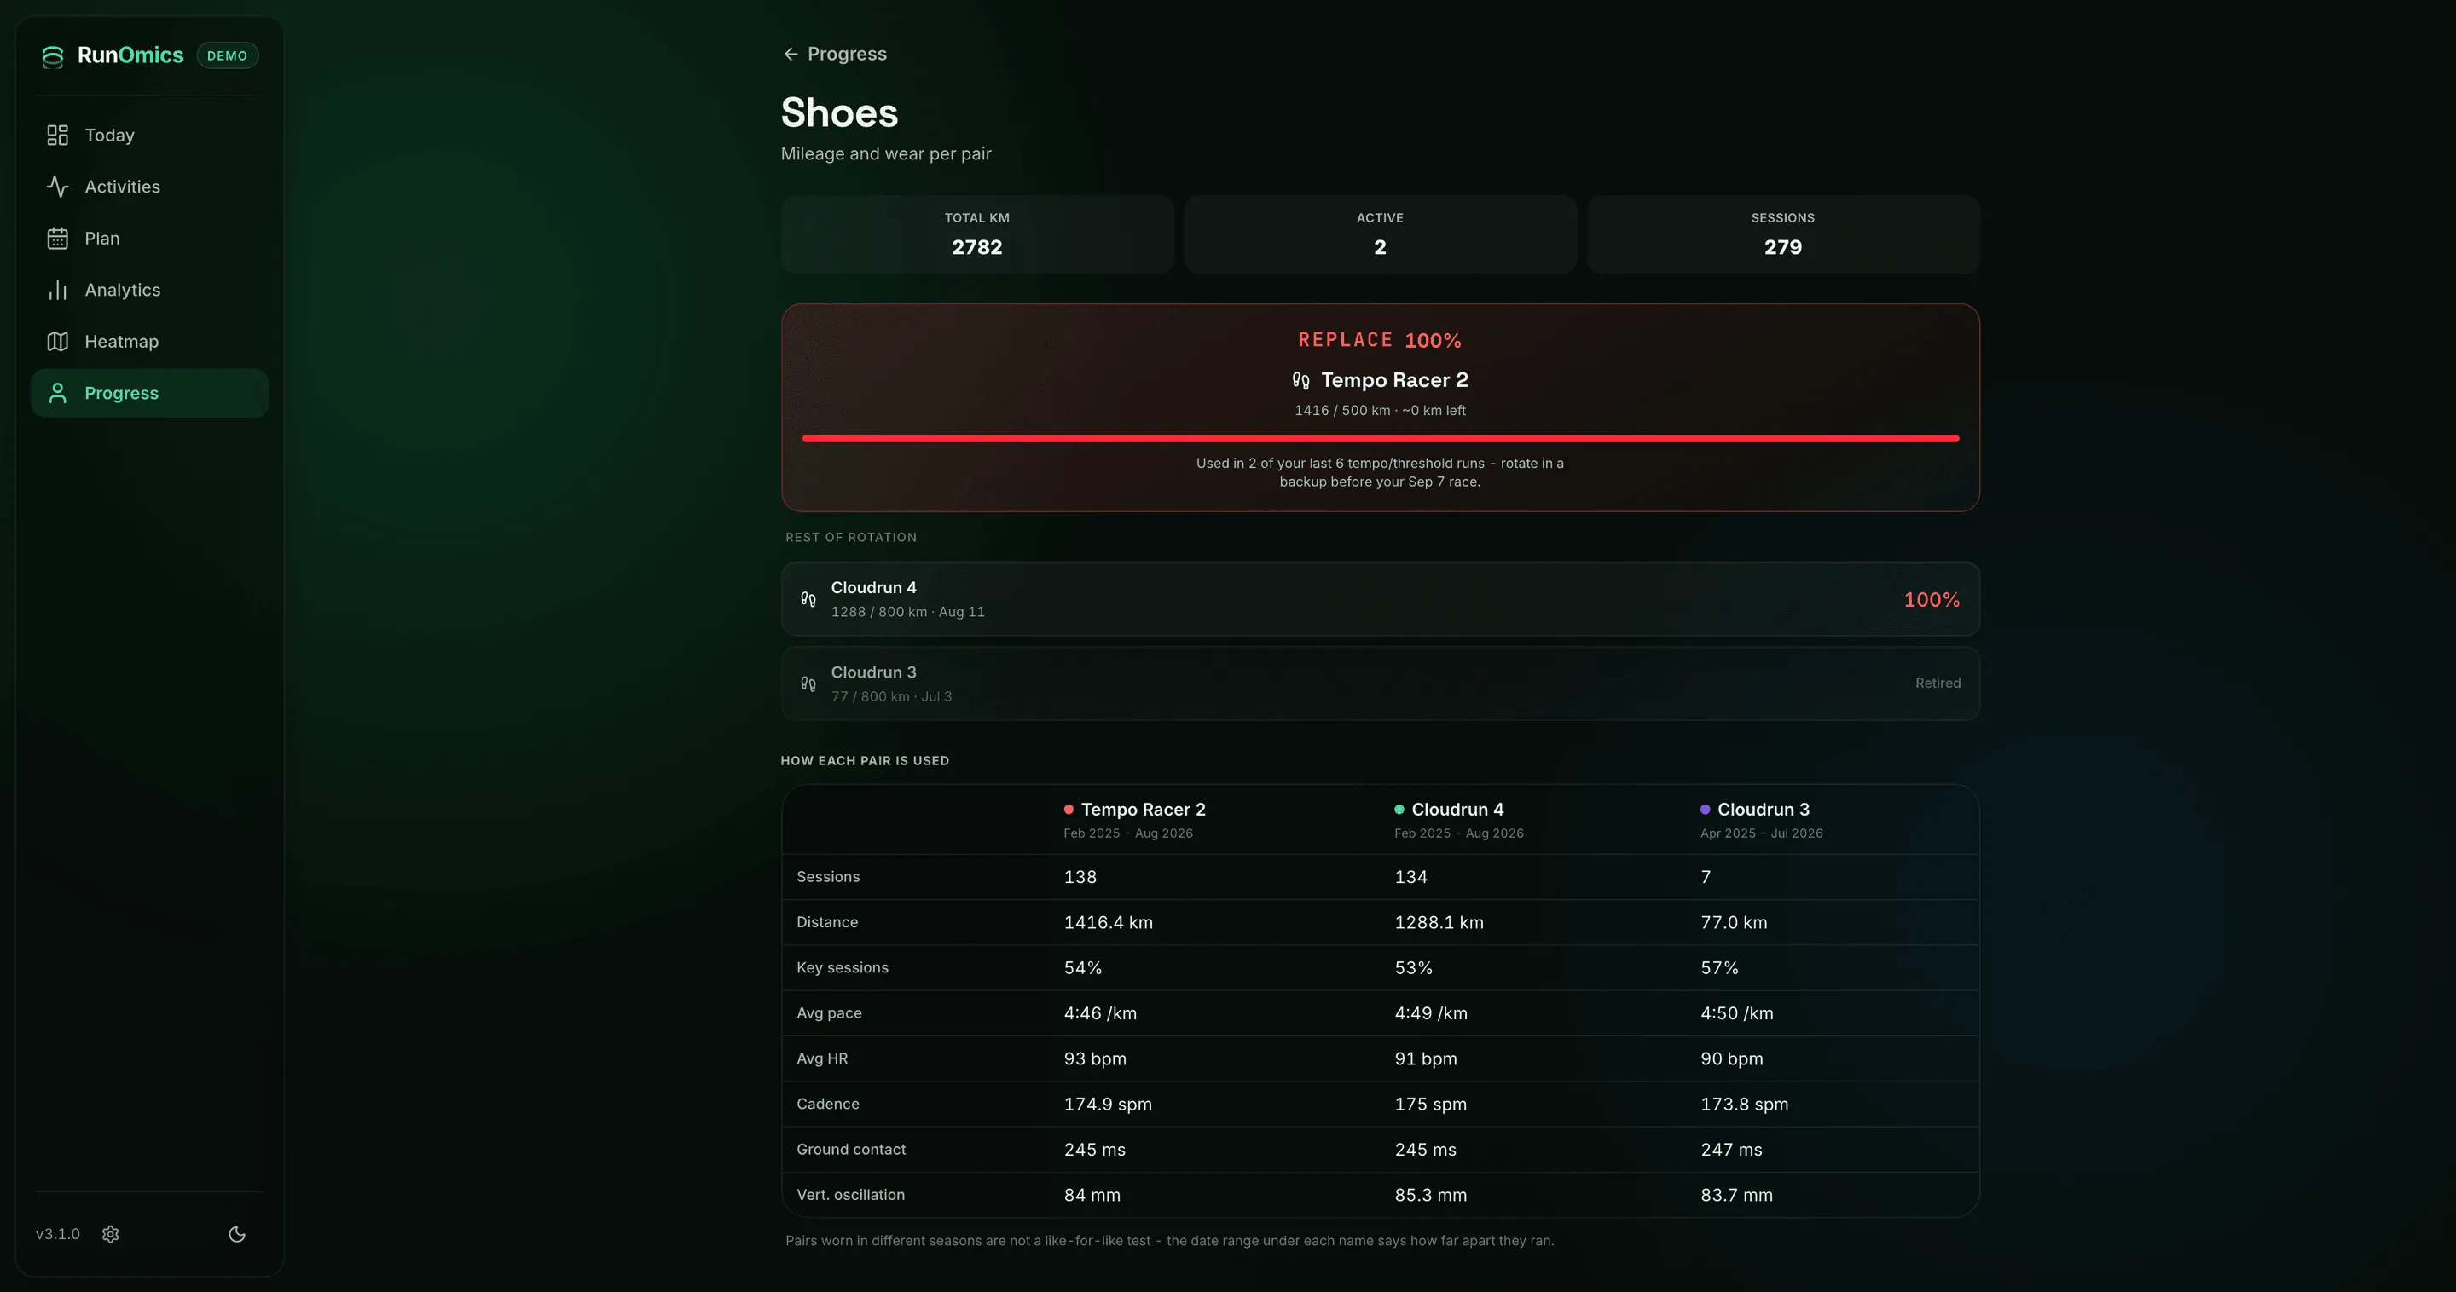Open the Heatmap menu item
2456x1292 pixels.
(150, 341)
